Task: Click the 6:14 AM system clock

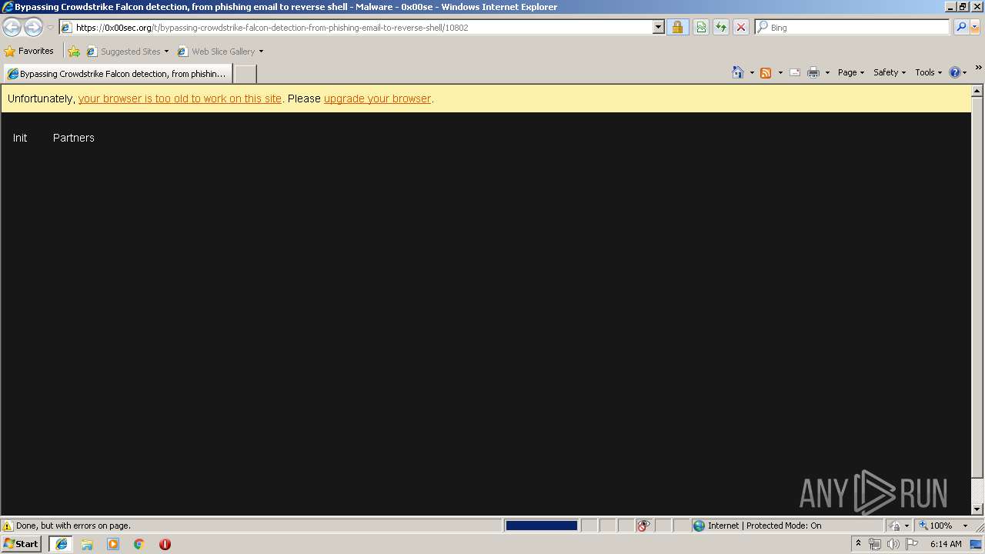Action: (x=946, y=544)
